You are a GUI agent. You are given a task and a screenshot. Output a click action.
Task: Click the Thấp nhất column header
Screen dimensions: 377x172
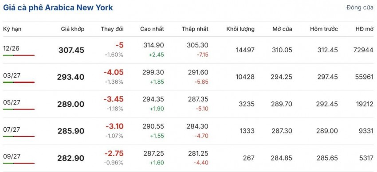coord(195,29)
